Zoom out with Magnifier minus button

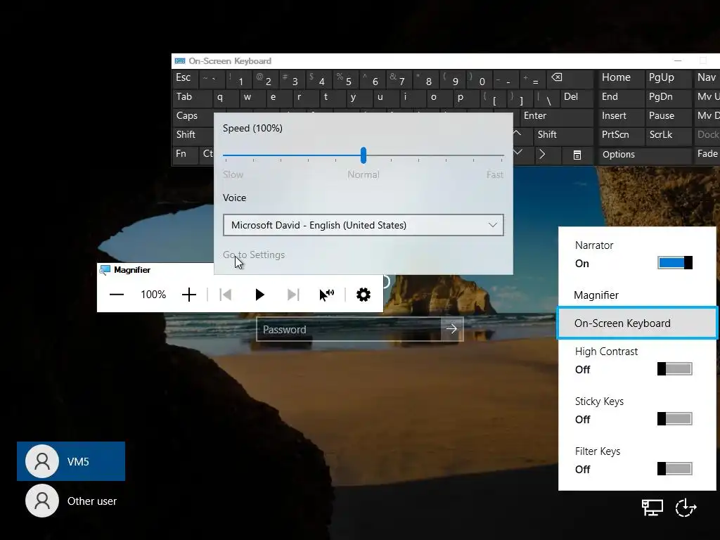tap(117, 295)
